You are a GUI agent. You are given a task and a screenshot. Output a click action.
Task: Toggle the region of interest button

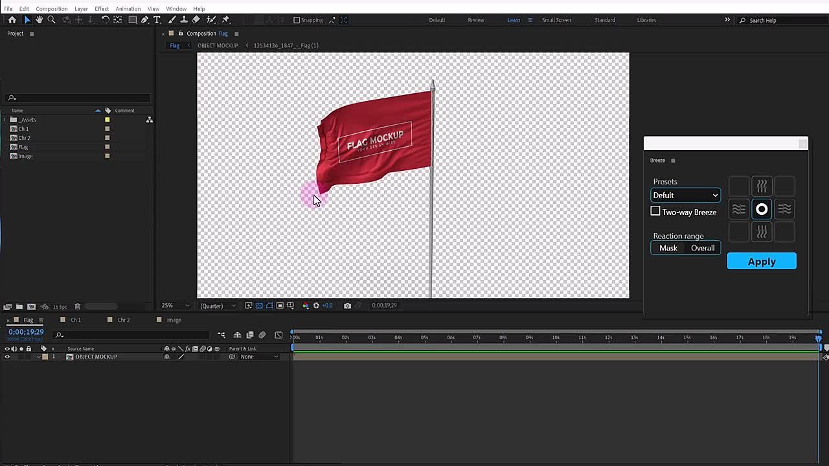click(280, 305)
